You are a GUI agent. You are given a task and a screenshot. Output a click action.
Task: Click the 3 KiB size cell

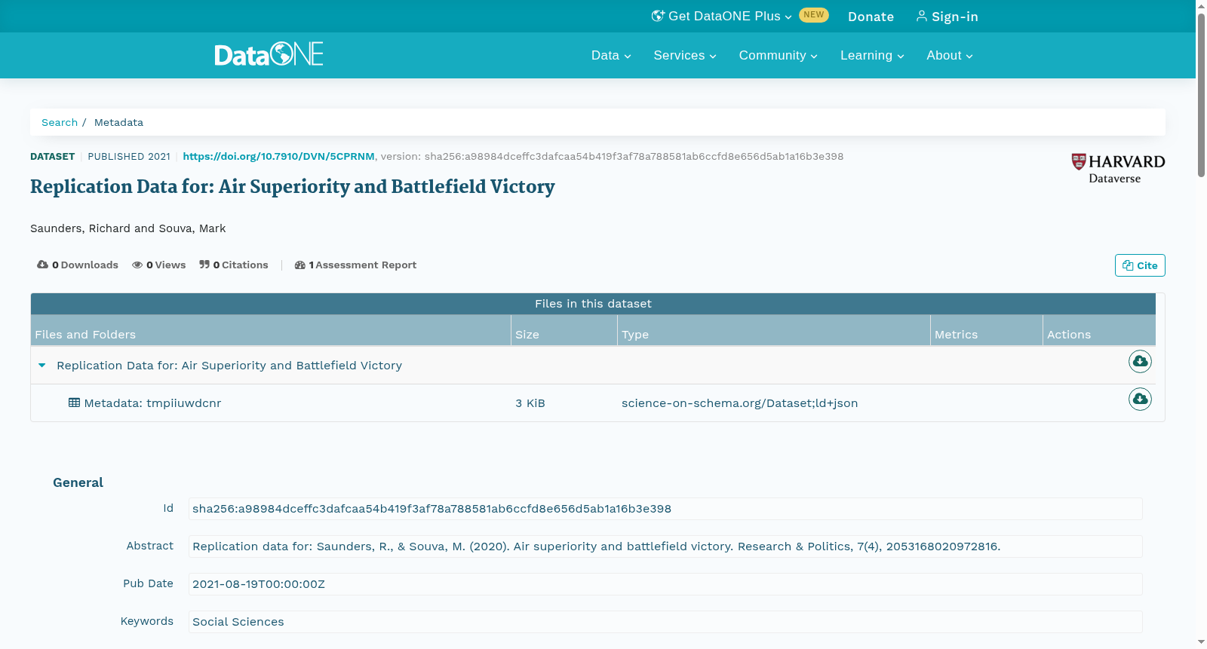530,403
